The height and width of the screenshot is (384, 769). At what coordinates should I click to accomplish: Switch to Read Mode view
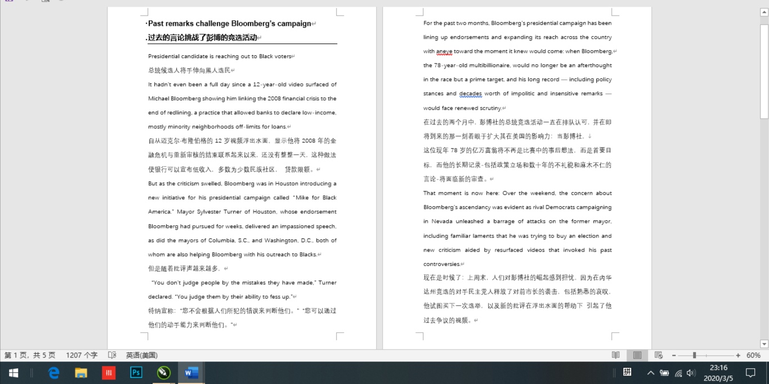point(616,355)
